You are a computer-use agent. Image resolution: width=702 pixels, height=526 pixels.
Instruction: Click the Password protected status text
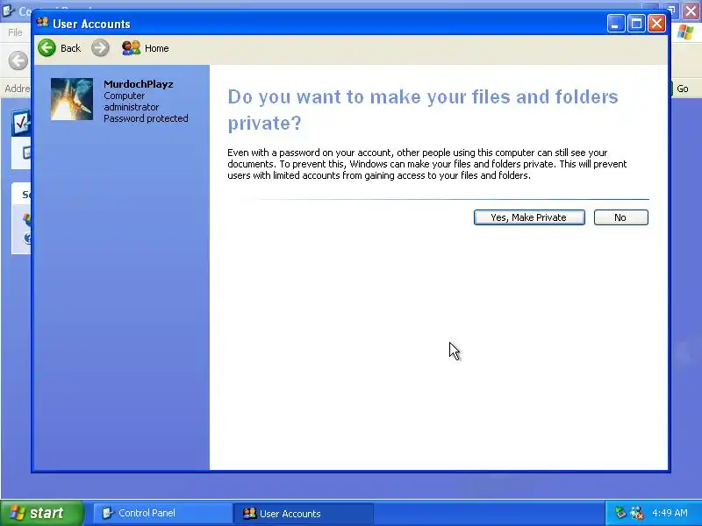[146, 118]
